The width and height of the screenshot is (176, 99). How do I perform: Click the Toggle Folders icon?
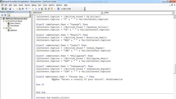pyautogui.click(x=9, y=15)
